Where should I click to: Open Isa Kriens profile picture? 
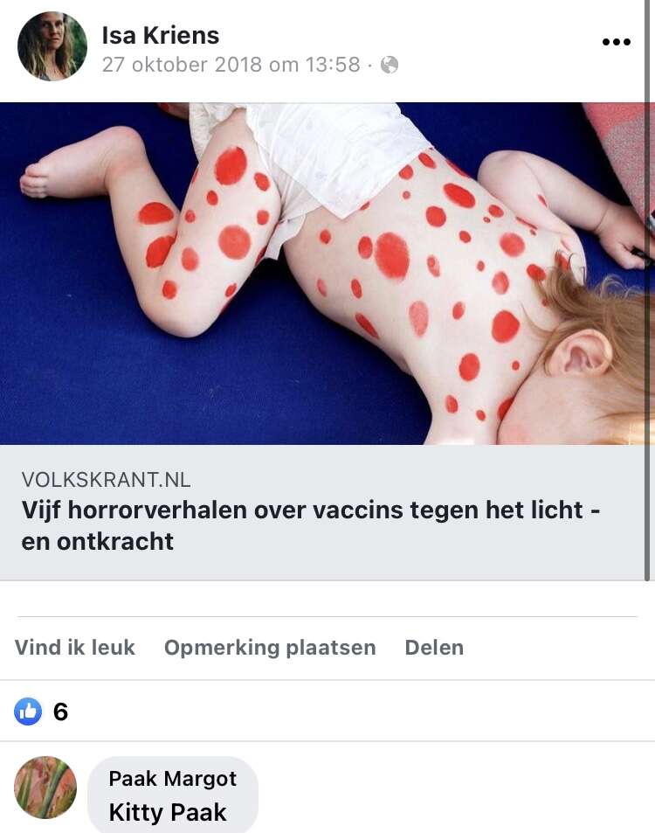point(52,46)
